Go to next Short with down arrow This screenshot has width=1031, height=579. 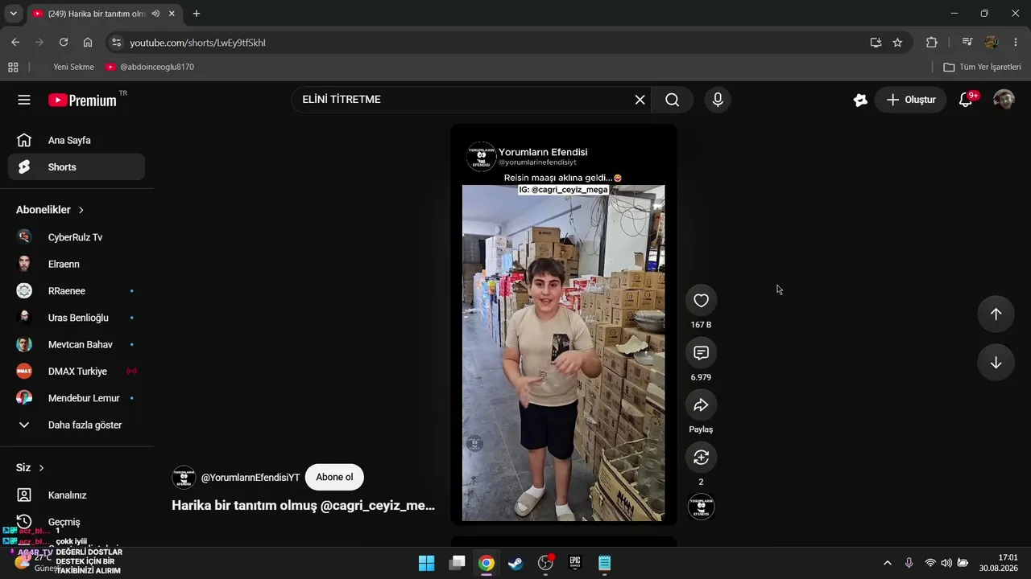(x=996, y=363)
